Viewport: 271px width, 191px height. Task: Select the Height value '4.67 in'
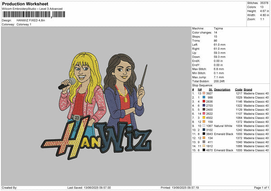click(264, 11)
